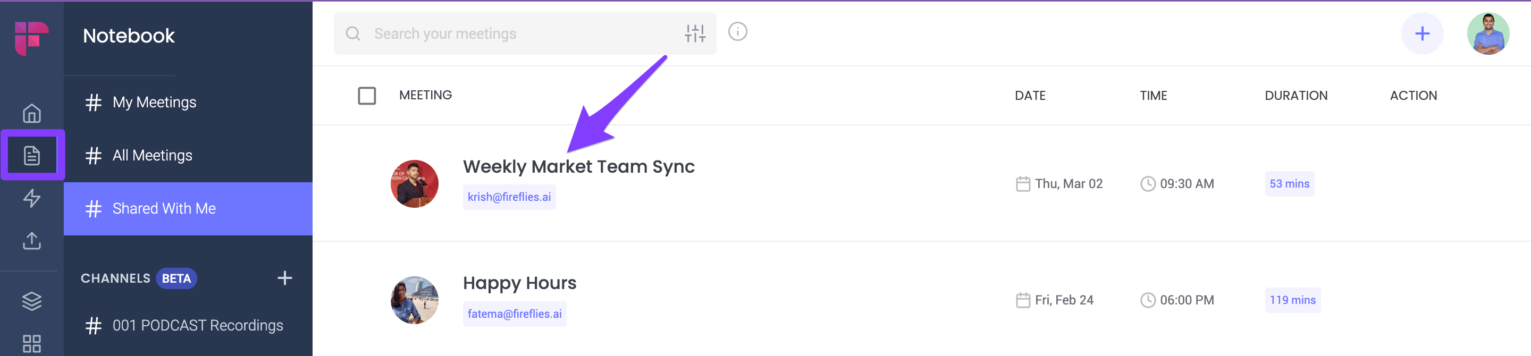Viewport: 1531px width, 356px height.
Task: Click the blue plus button at the top right
Action: click(x=1421, y=34)
